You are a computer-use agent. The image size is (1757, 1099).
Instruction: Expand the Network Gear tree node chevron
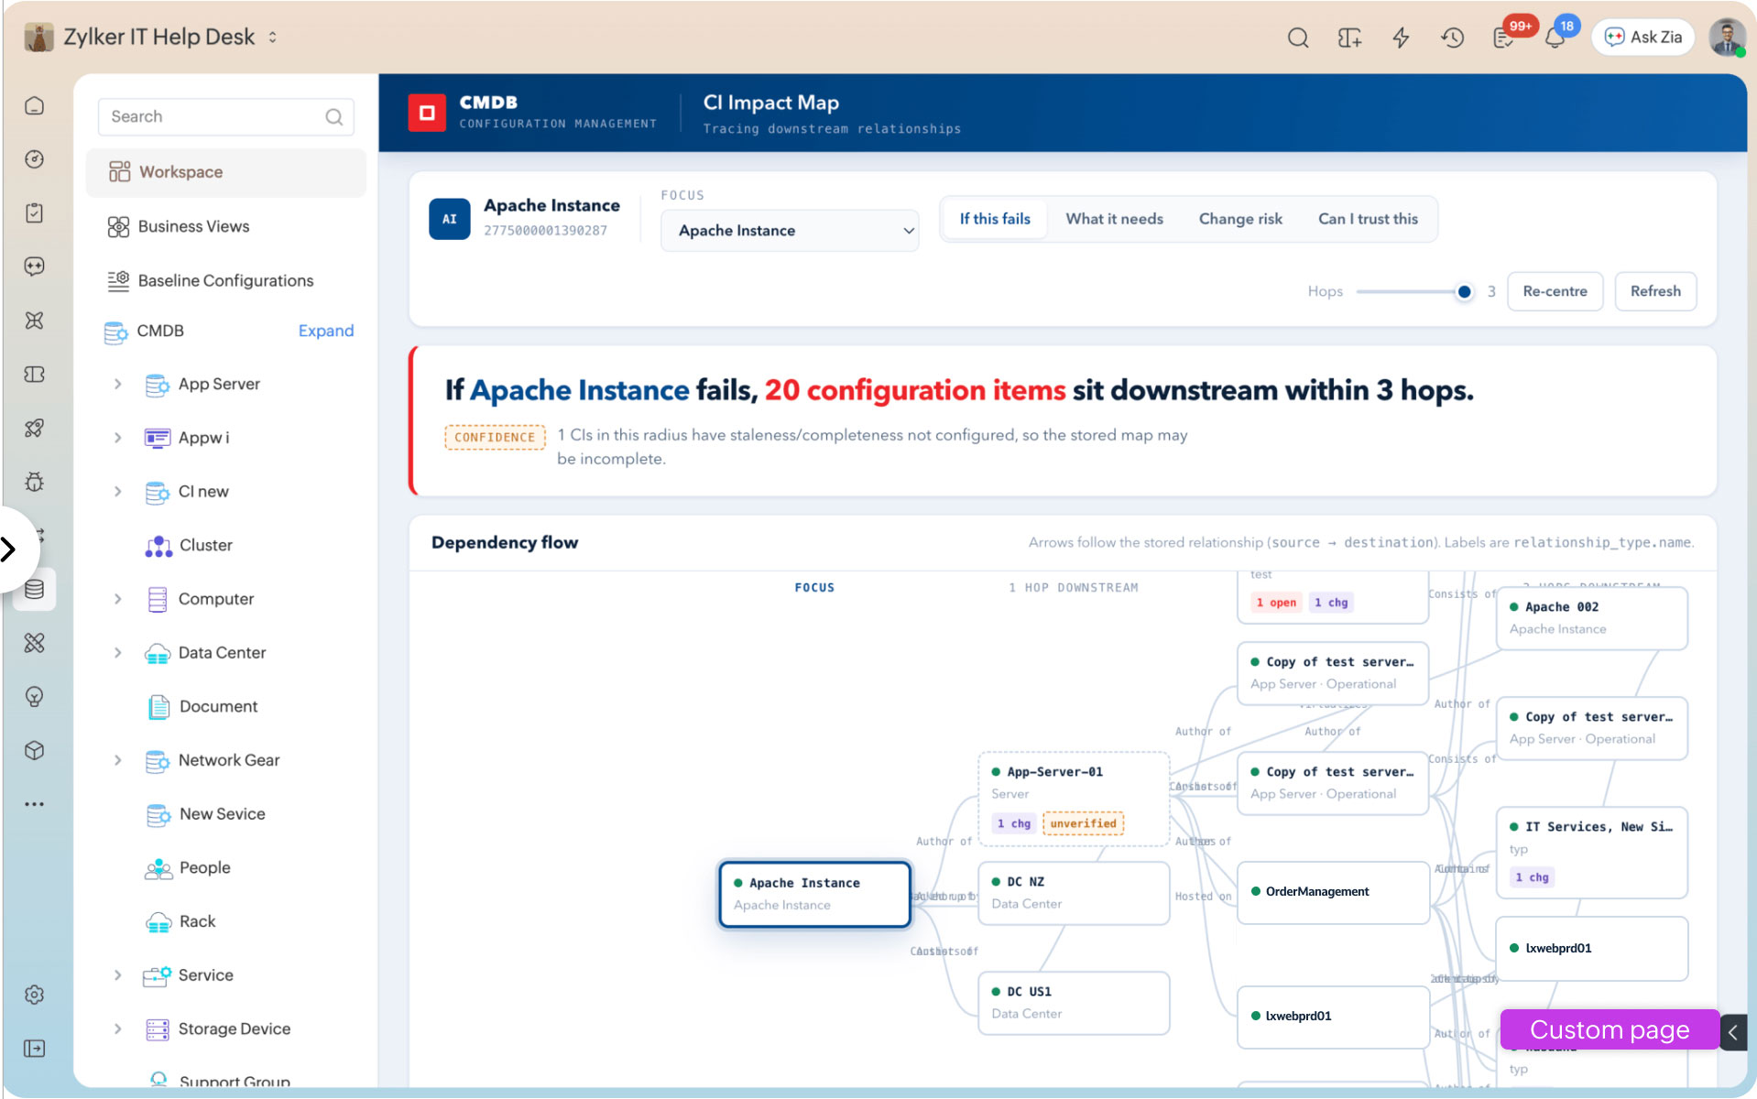click(117, 760)
